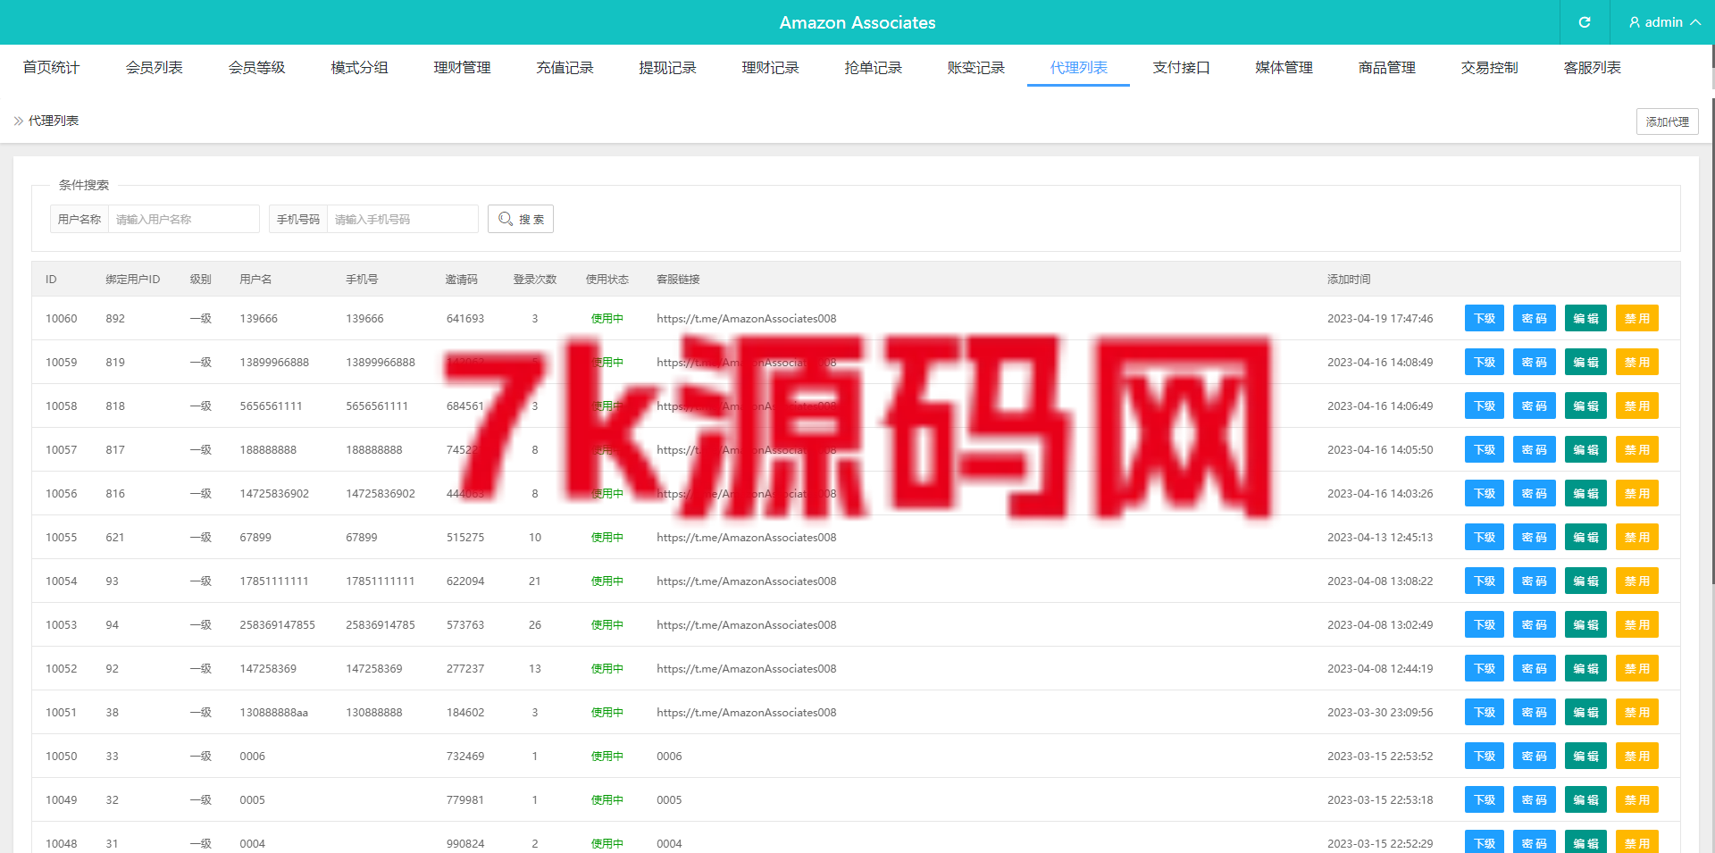1715x853 pixels.
Task: Click the refresh icon in top bar
Action: (x=1585, y=22)
